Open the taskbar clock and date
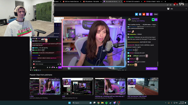This screenshot has height=105, width=188. (182, 103)
